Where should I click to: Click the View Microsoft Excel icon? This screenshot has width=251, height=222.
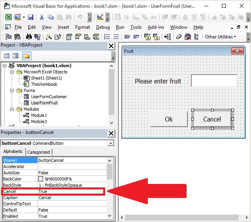point(8,17)
